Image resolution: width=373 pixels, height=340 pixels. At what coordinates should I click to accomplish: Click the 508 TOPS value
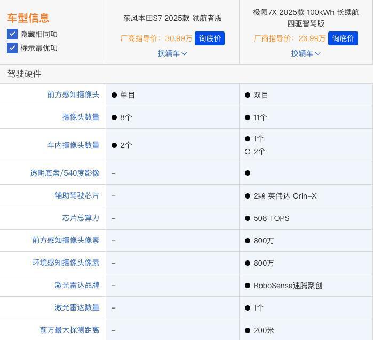[x=272, y=218]
